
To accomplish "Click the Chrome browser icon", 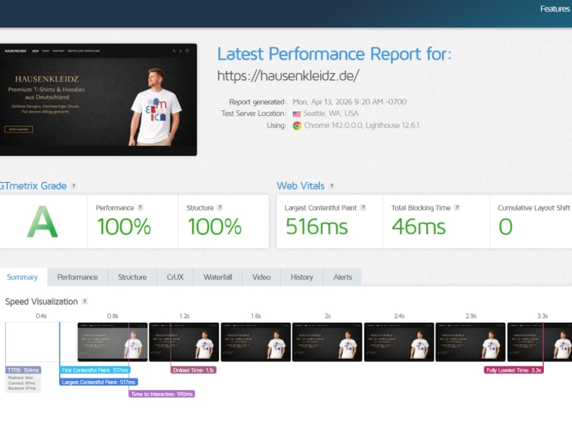I will click(x=297, y=126).
